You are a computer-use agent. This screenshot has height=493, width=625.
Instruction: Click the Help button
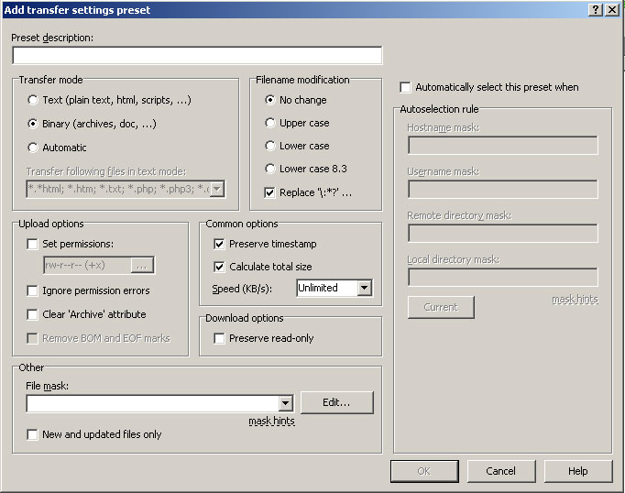(577, 471)
